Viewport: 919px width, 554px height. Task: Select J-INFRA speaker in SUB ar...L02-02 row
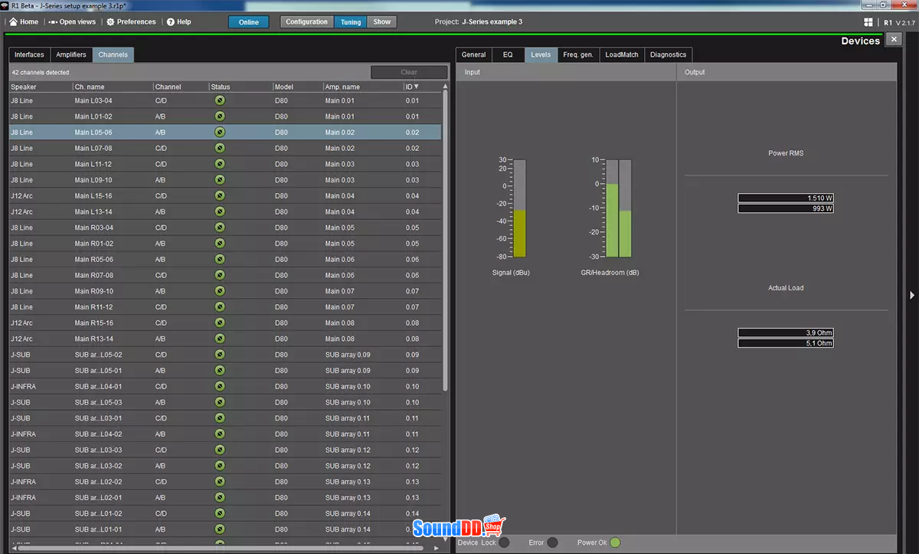click(23, 482)
